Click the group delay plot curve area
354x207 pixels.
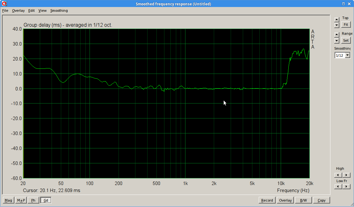point(166,103)
